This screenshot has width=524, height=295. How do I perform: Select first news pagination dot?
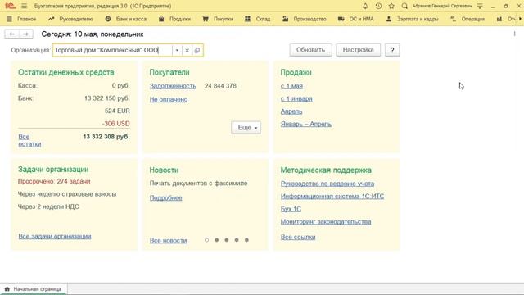[206, 240]
